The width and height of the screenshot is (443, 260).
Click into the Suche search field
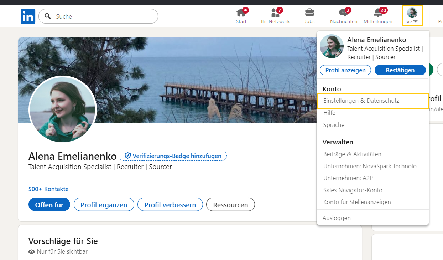coord(103,16)
